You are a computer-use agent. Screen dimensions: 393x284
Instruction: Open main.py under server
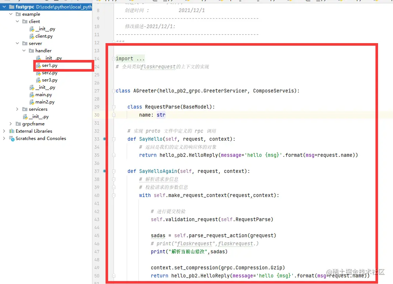point(43,95)
